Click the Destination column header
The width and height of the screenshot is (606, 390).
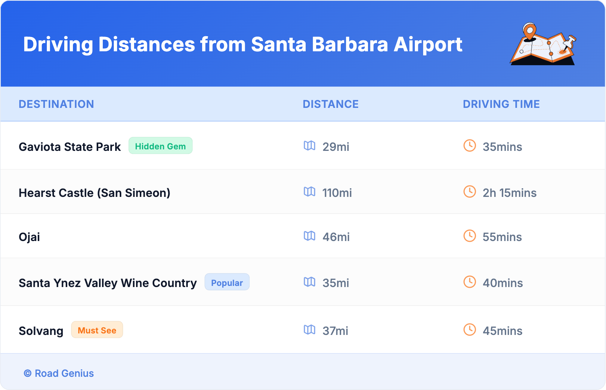pyautogui.click(x=56, y=104)
